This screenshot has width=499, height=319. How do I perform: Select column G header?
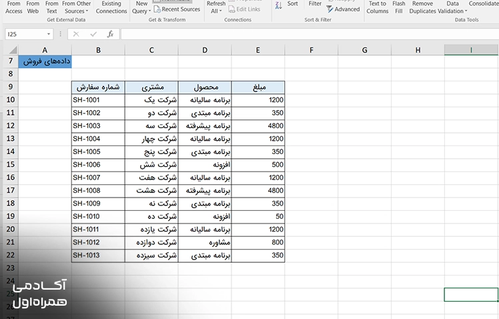click(x=364, y=50)
